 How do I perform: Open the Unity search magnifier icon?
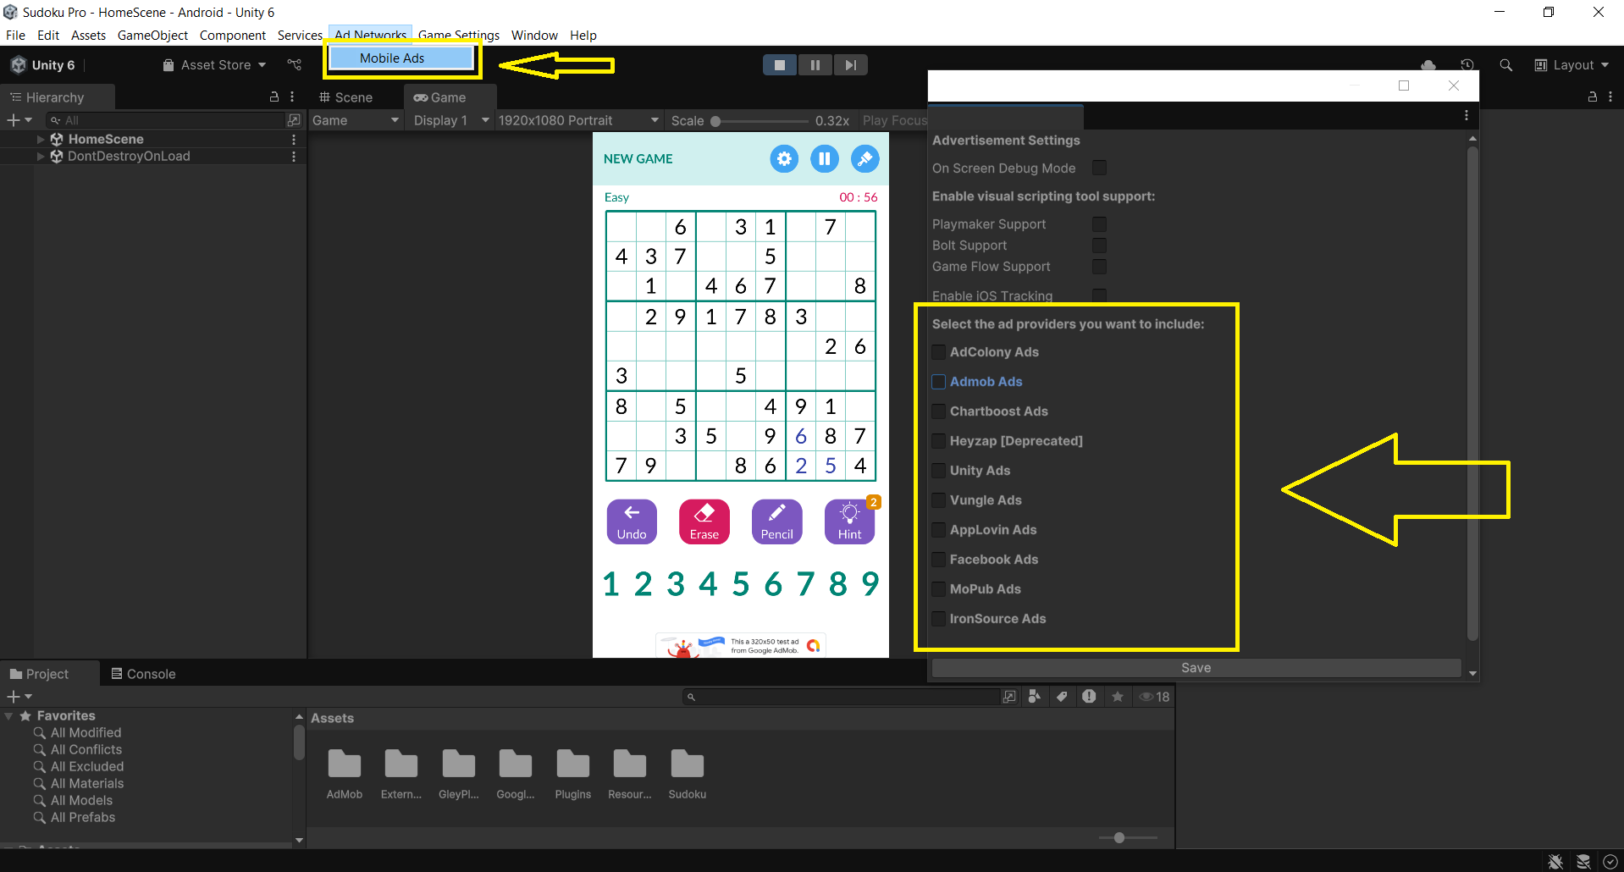[1505, 65]
